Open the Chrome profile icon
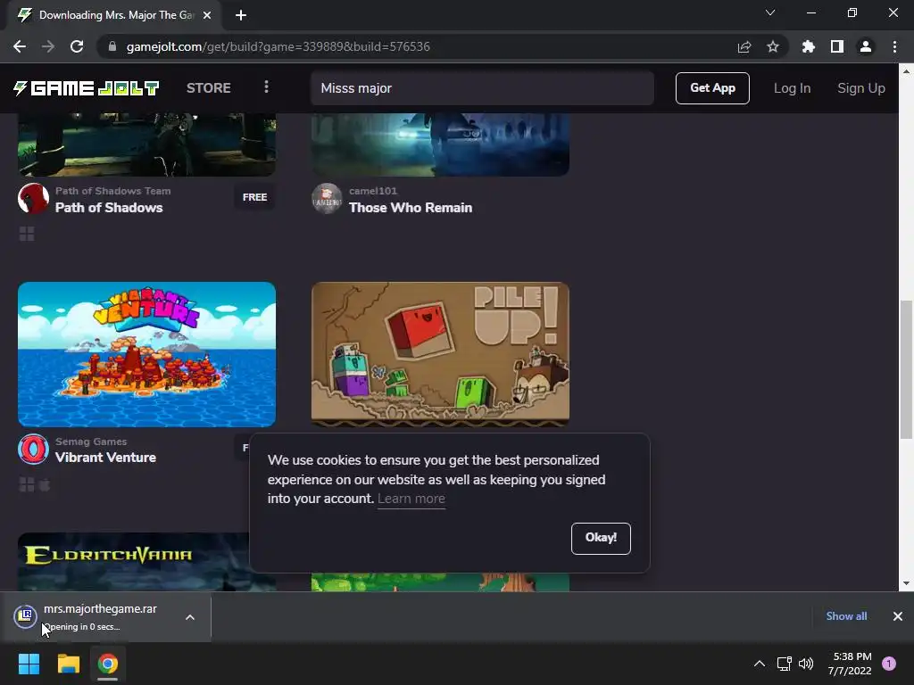Viewport: 914px width, 685px height. (x=866, y=46)
